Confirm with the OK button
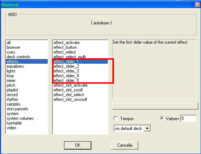This screenshot has height=154, width=201. [x=78, y=145]
